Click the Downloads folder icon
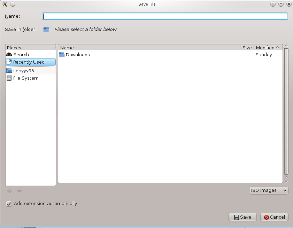The height and width of the screenshot is (228, 293). pos(61,55)
